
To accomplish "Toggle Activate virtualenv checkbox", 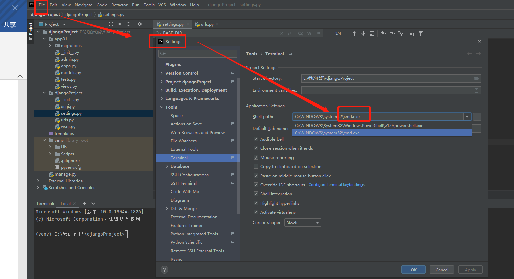I will pos(256,212).
